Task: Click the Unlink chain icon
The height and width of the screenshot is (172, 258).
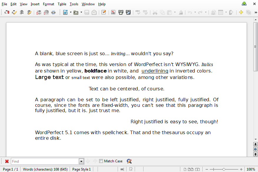Action: point(54,12)
